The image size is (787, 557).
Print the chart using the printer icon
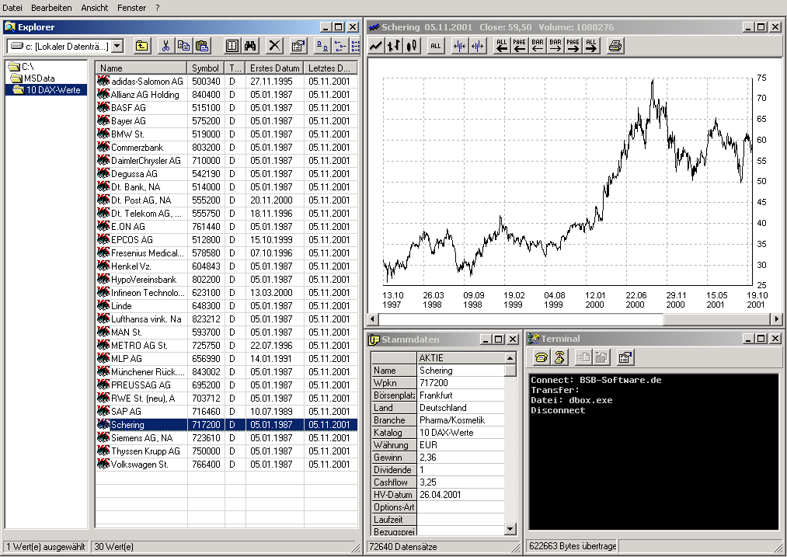coord(615,46)
